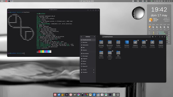The width and height of the screenshot is (173, 97).
Task: Click the green check icon in top bar
Action: [152, 1]
